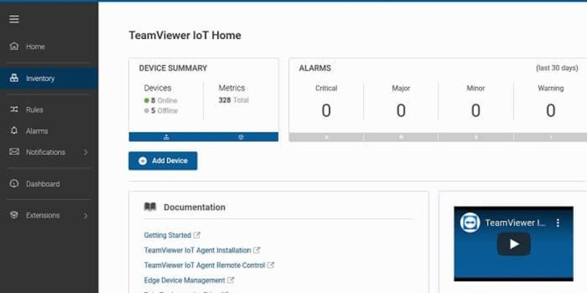This screenshot has height=293, width=587.
Task: Click the Critical alarms count
Action: [x=326, y=111]
